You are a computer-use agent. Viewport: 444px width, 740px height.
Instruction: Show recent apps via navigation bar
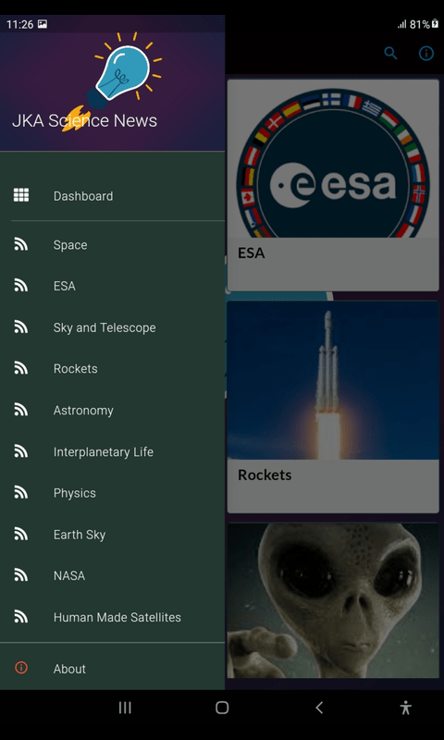(125, 707)
